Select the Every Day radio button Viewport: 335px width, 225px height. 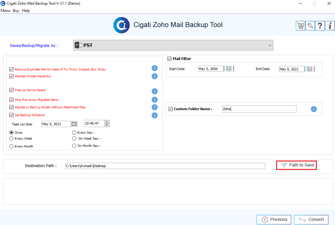pos(74,132)
